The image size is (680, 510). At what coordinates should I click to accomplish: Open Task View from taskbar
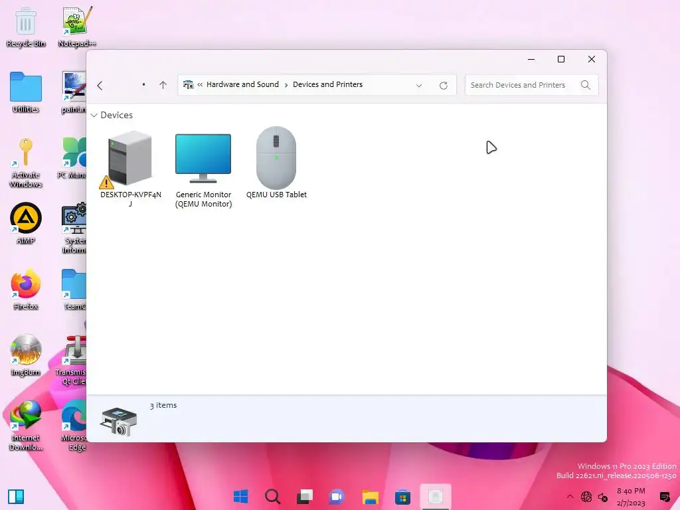[x=304, y=497]
